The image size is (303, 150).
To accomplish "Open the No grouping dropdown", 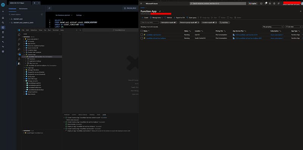I will (x=273, y=27).
